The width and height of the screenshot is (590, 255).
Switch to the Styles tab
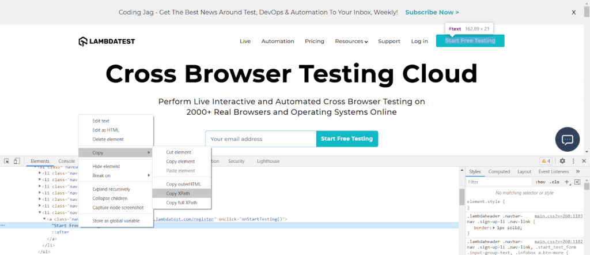[475, 171]
